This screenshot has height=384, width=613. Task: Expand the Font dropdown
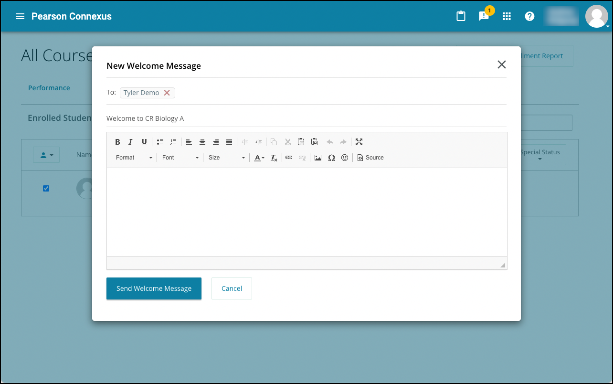click(x=180, y=158)
